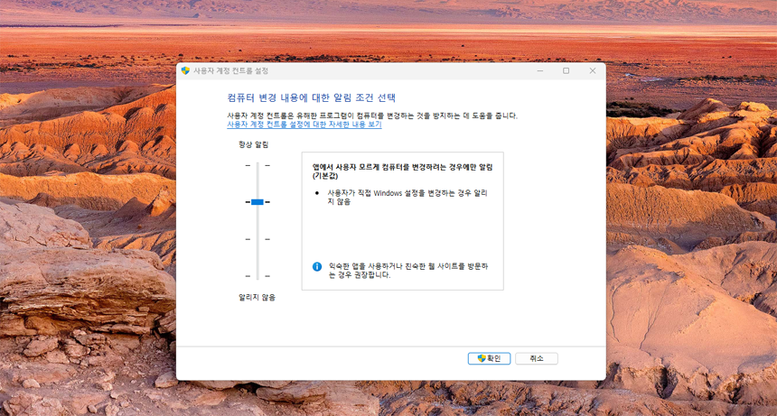Set the slider to the third notch level
Viewport: 777px width, 416px height.
(257, 239)
